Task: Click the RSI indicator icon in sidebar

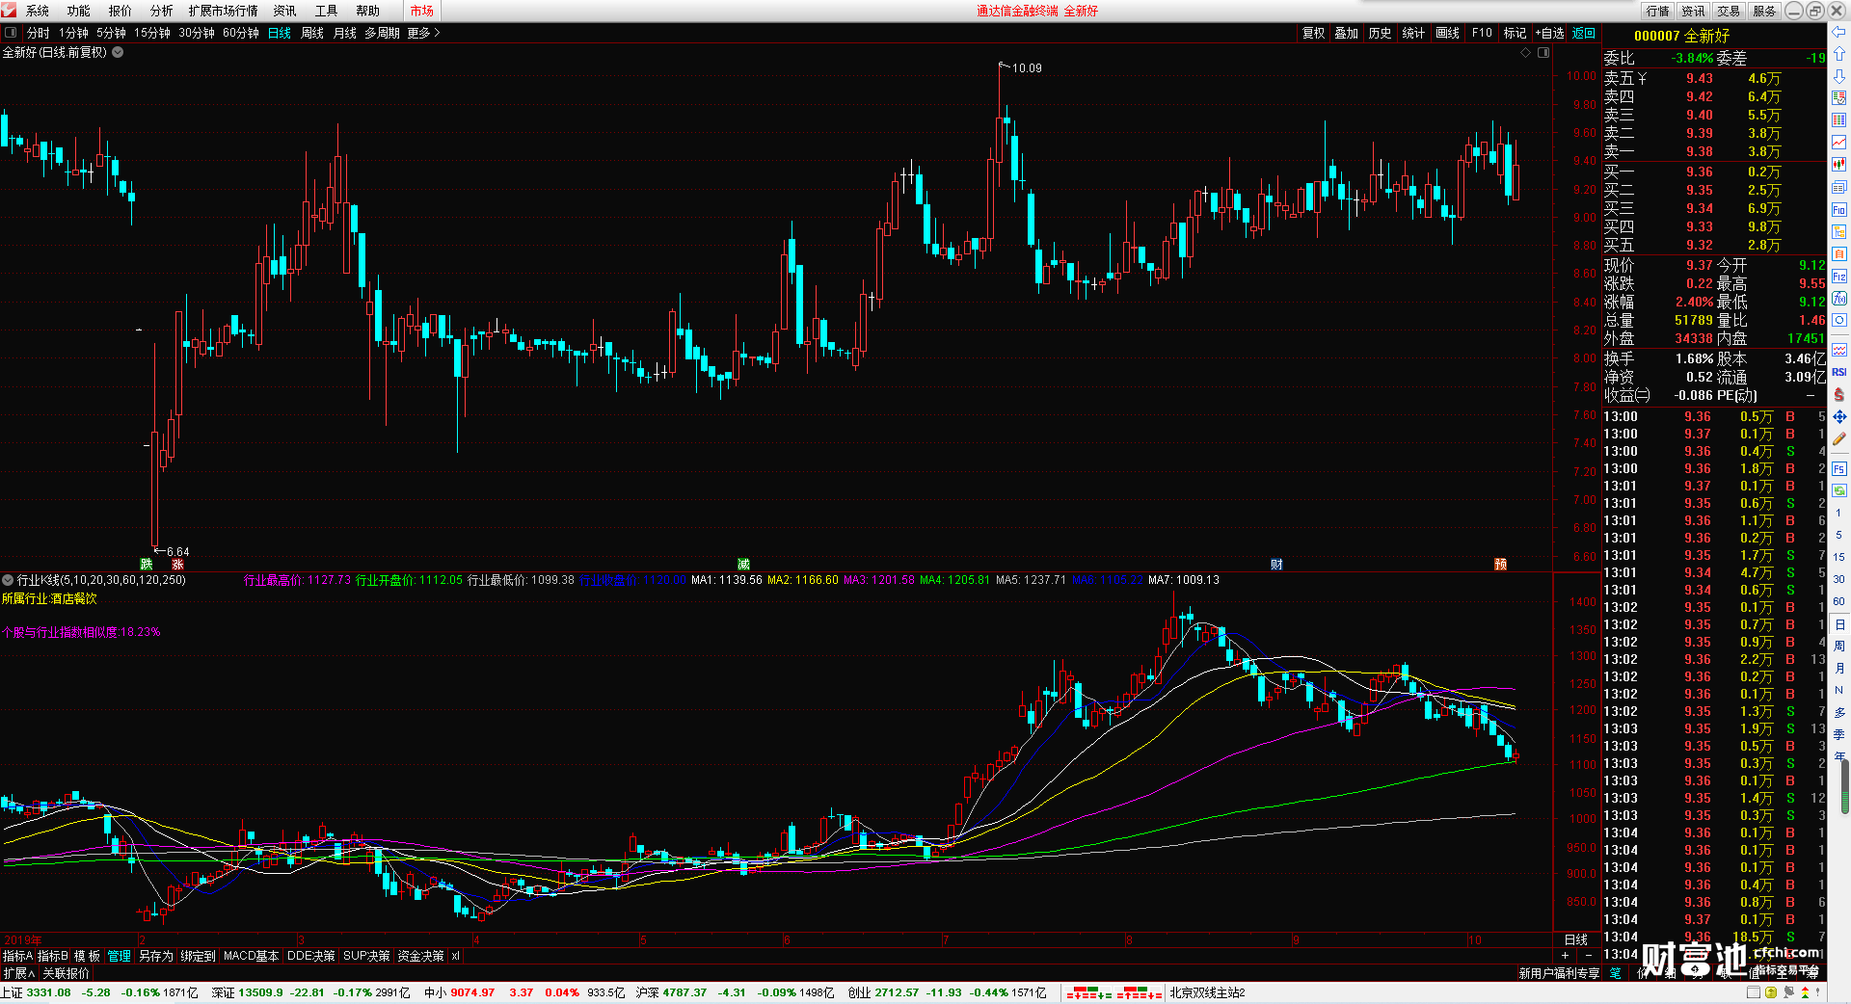Action: pos(1839,372)
